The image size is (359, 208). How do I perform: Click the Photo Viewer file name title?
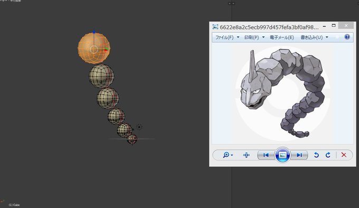pyautogui.click(x=269, y=27)
